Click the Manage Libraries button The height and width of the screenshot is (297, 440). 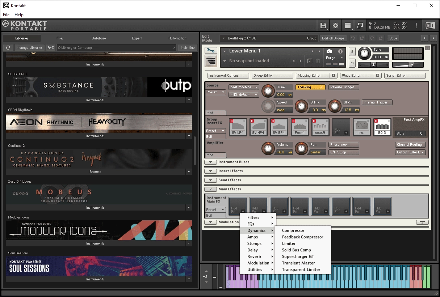coord(30,47)
